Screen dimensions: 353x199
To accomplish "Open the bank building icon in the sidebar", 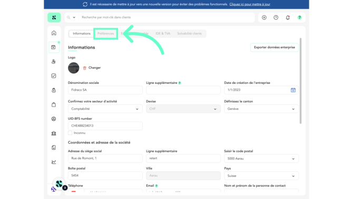I will coord(54,133).
